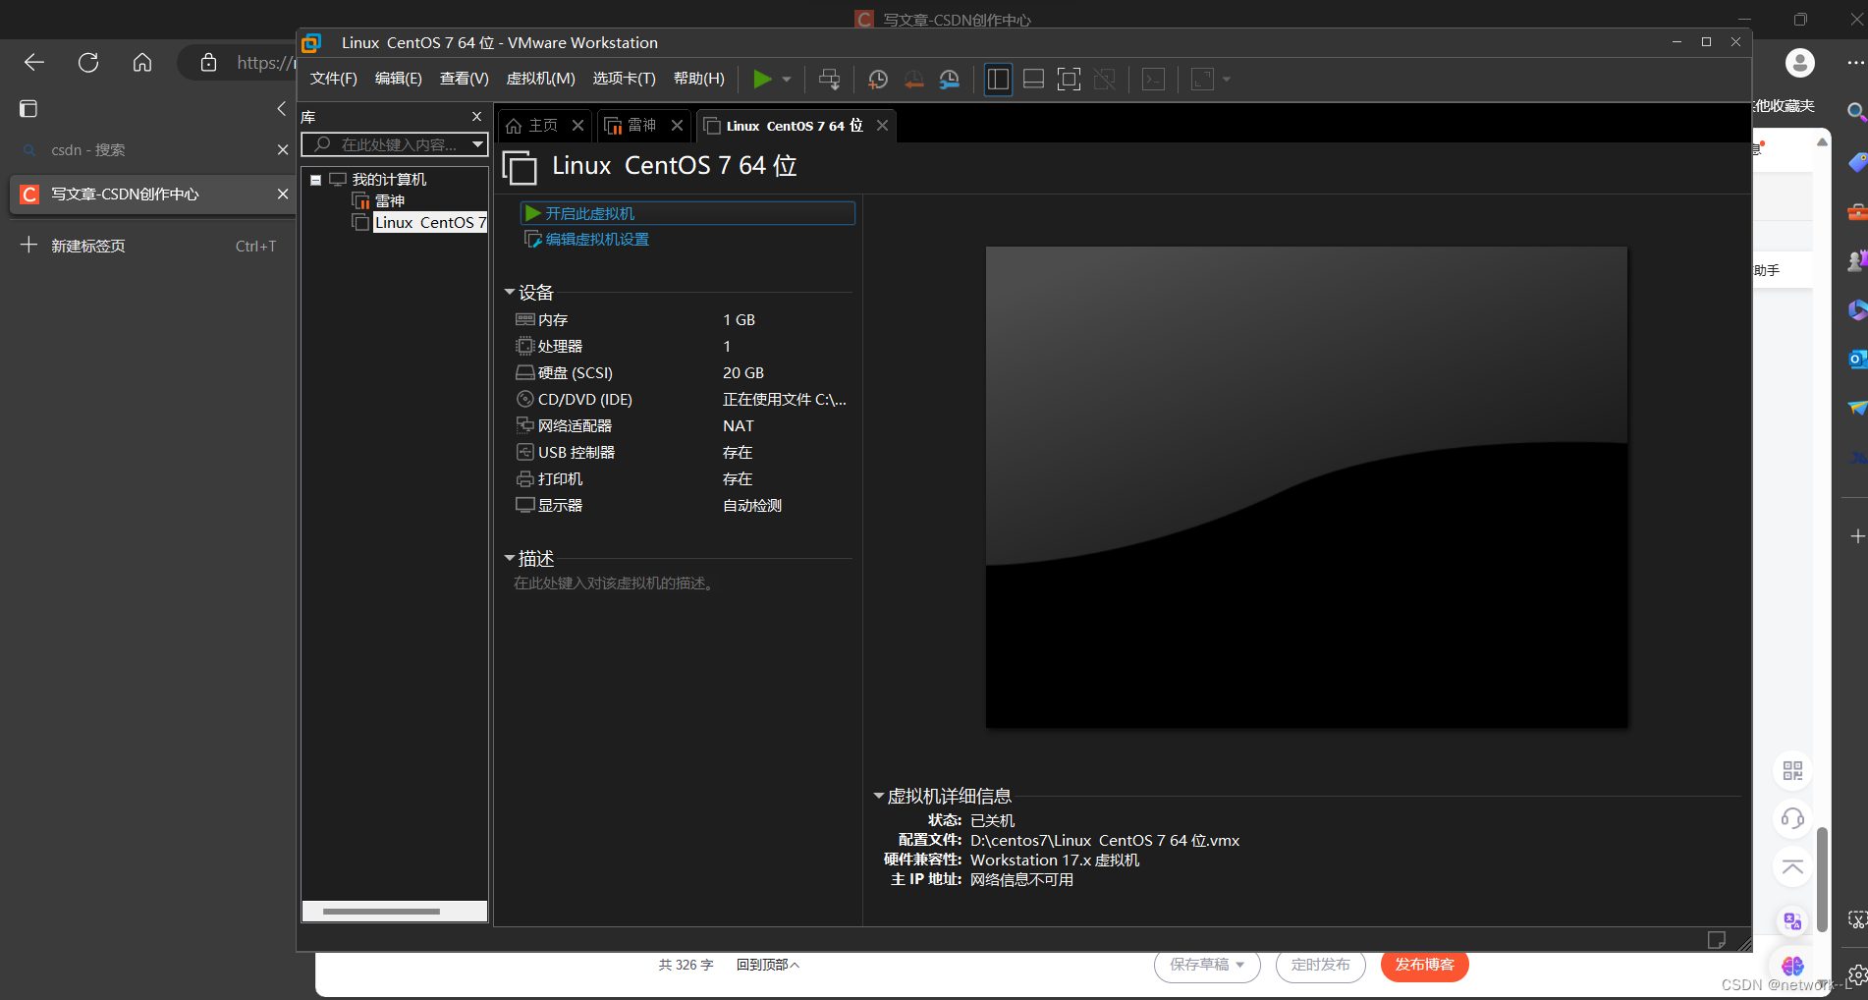Switch to the 雷神 tab

point(631,126)
